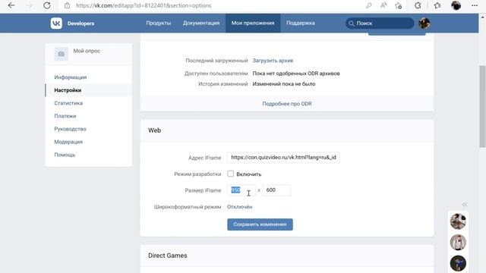
Task: Click the app camera placeholder icon
Action: click(x=61, y=54)
